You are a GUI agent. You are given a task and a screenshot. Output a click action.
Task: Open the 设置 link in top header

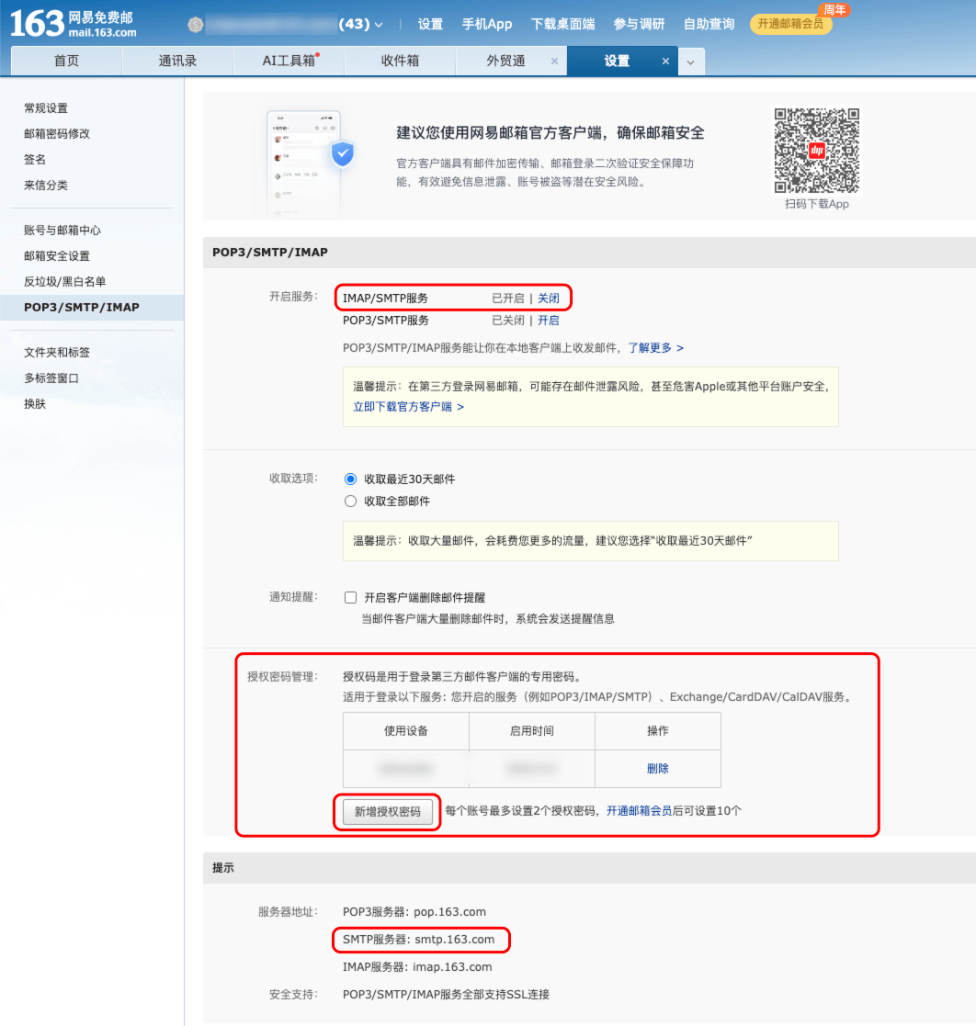click(x=430, y=24)
